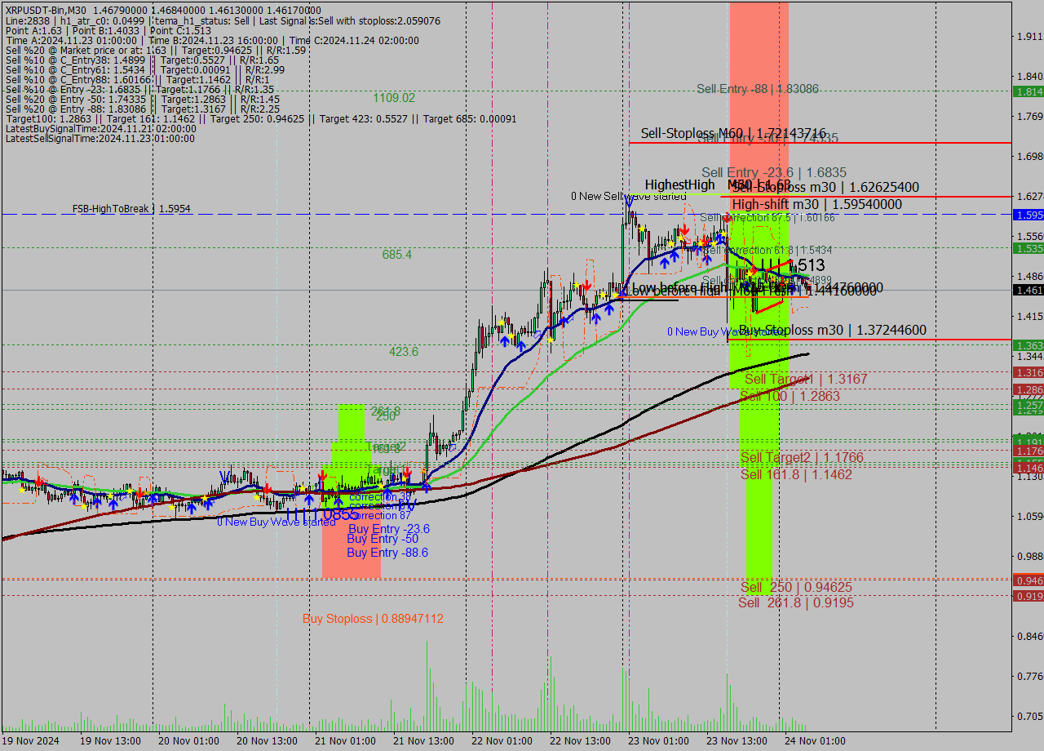Click the 1.911 price scale value
Image resolution: width=1044 pixels, height=751 pixels.
tap(1029, 37)
